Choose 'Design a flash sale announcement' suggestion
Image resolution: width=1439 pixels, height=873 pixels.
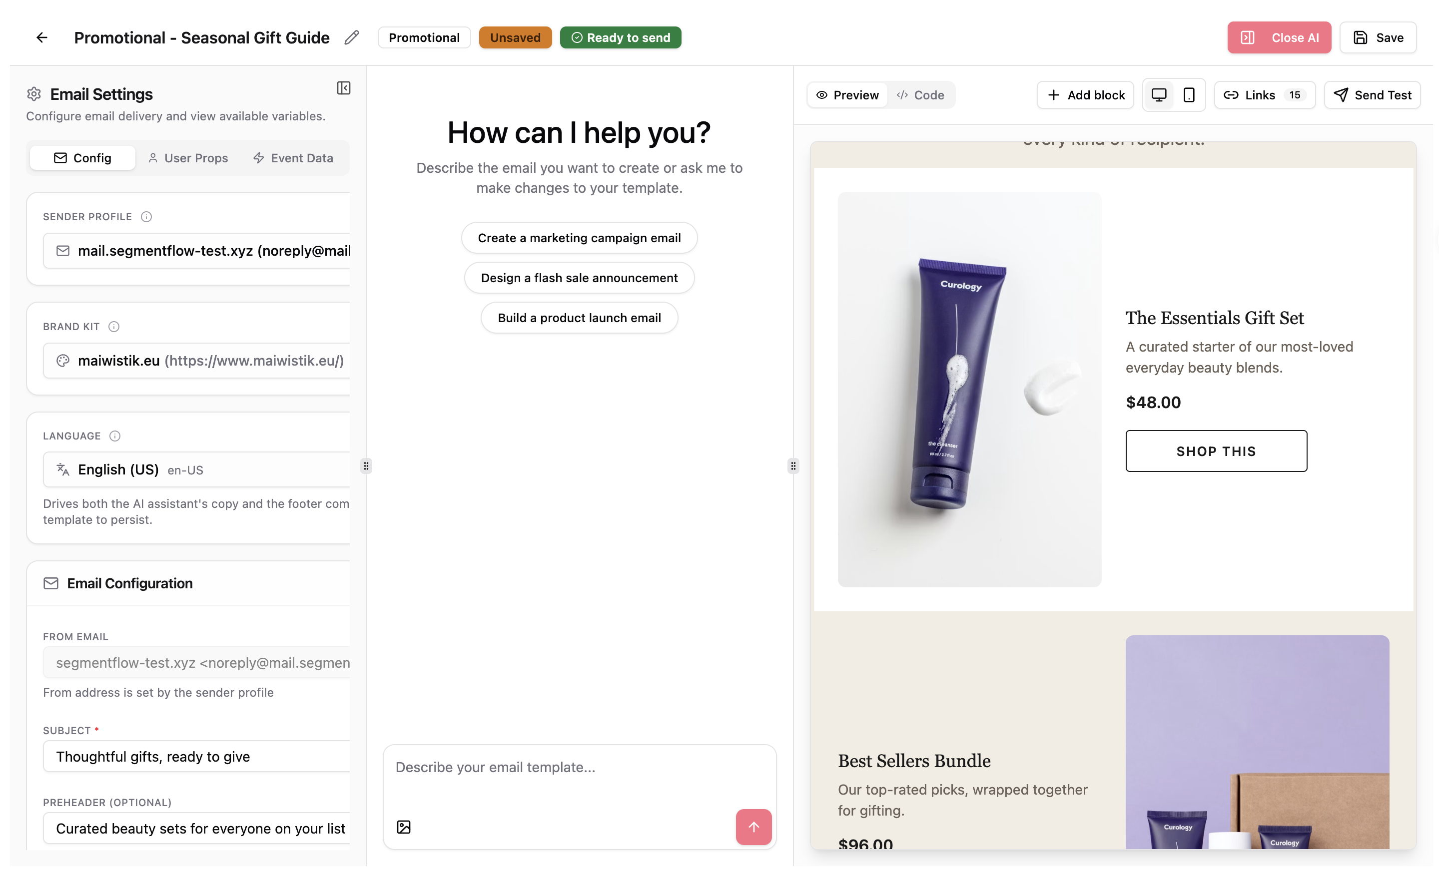pyautogui.click(x=579, y=278)
